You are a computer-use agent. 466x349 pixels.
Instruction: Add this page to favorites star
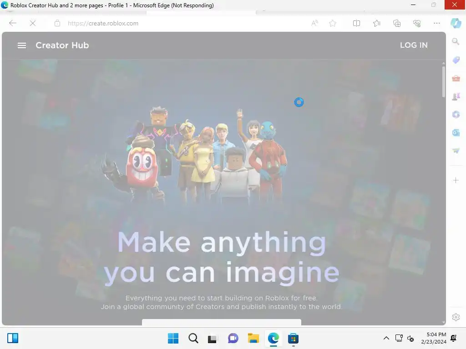pyautogui.click(x=333, y=23)
